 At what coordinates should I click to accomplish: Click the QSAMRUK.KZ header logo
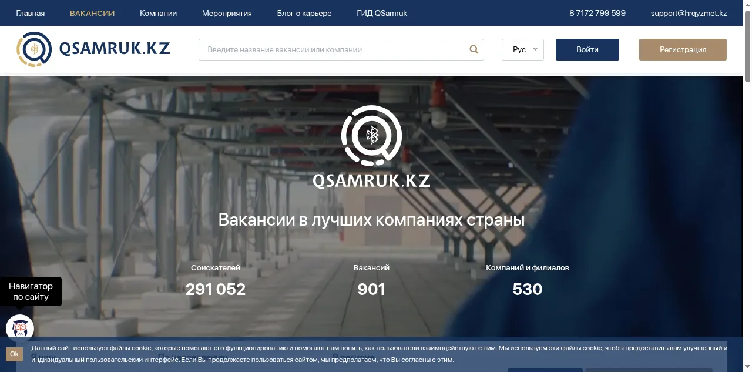[x=93, y=49]
